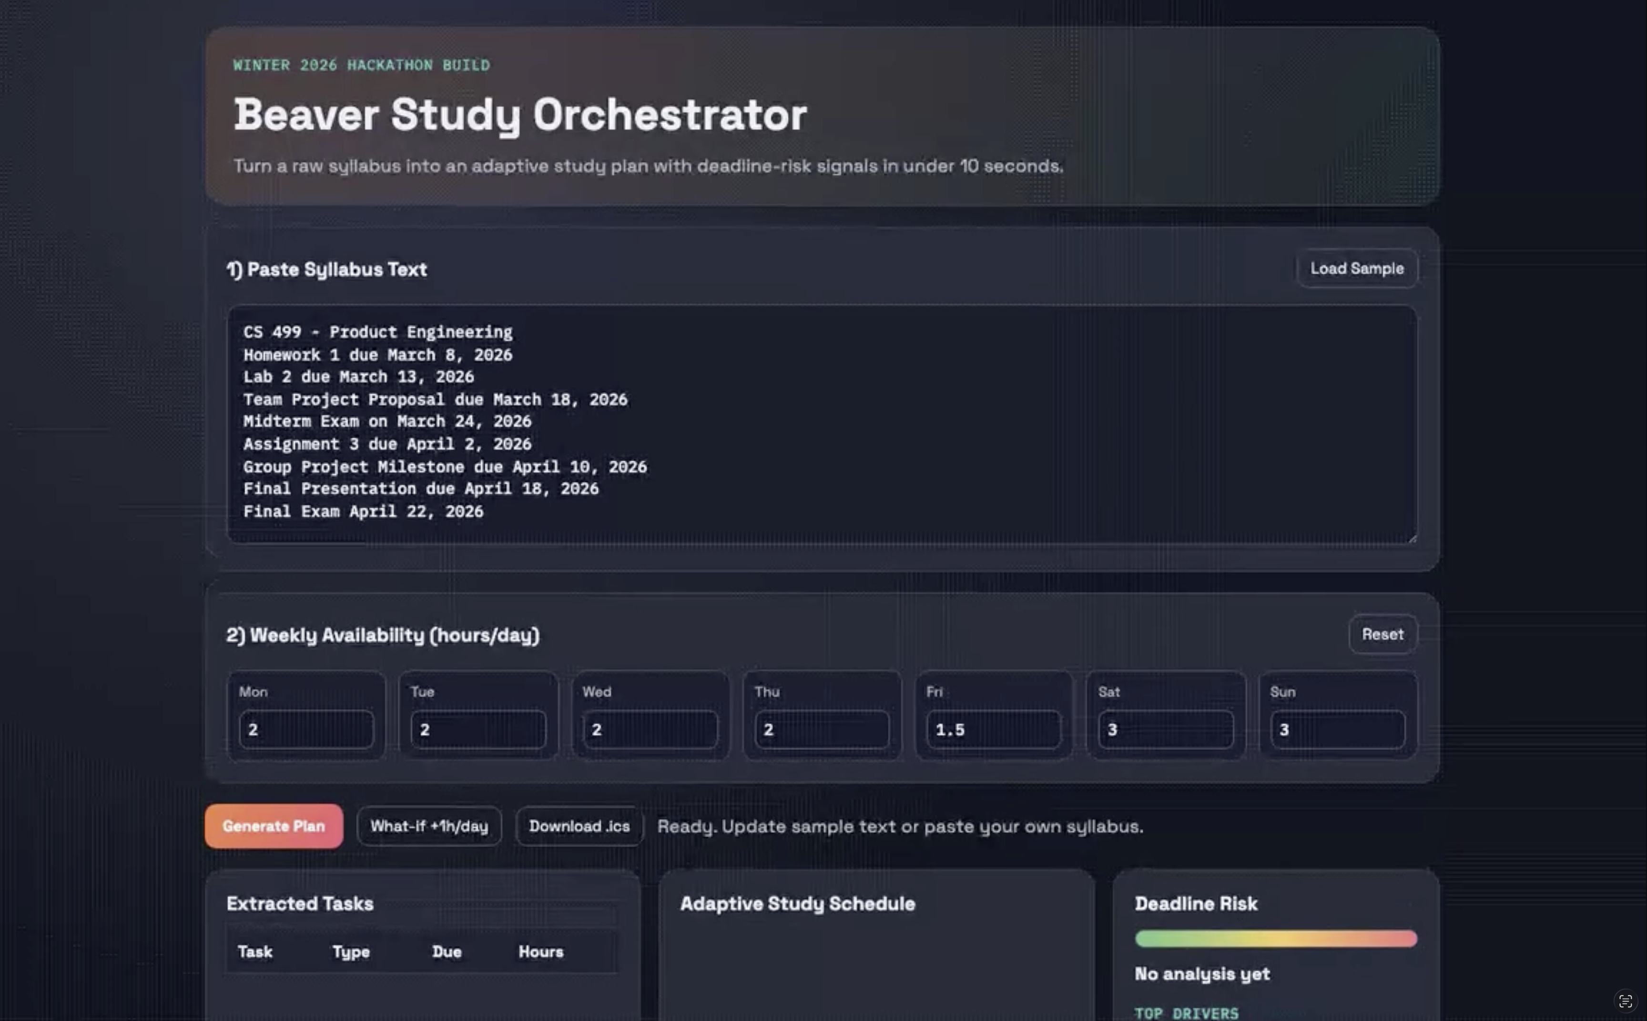The width and height of the screenshot is (1647, 1021).
Task: Select the Sat hours input
Action: coord(1165,729)
